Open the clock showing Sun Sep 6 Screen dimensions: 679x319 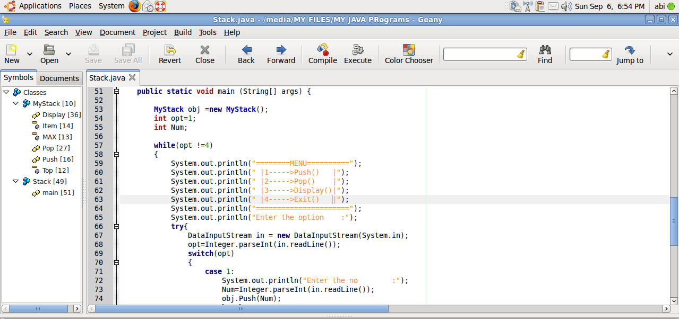[x=609, y=6]
